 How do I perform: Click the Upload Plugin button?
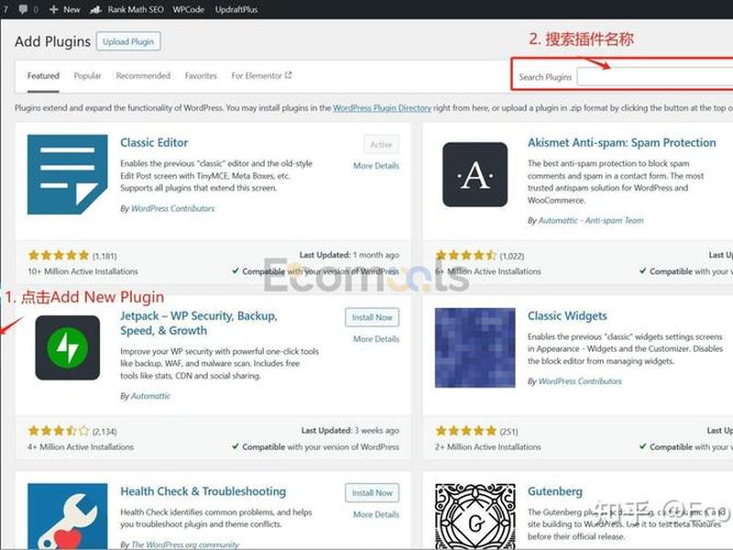[x=128, y=41]
